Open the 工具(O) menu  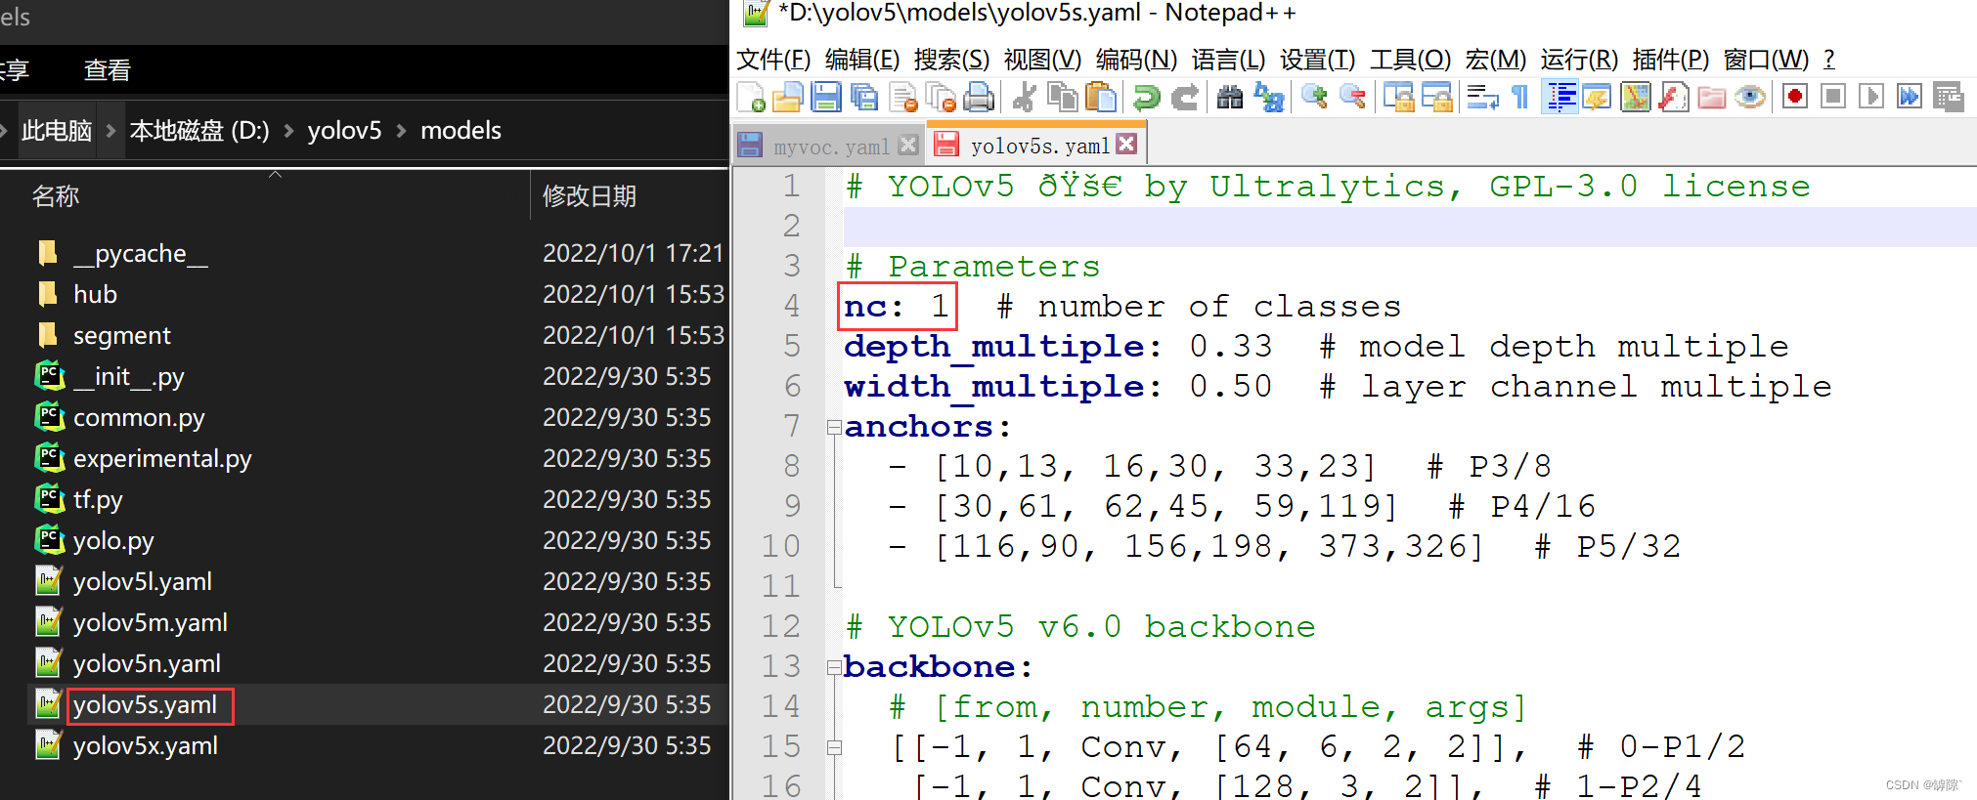pyautogui.click(x=1410, y=60)
